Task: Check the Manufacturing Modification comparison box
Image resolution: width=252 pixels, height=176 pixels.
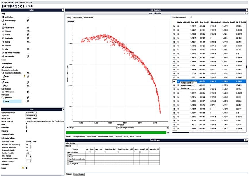Action: coord(68,159)
